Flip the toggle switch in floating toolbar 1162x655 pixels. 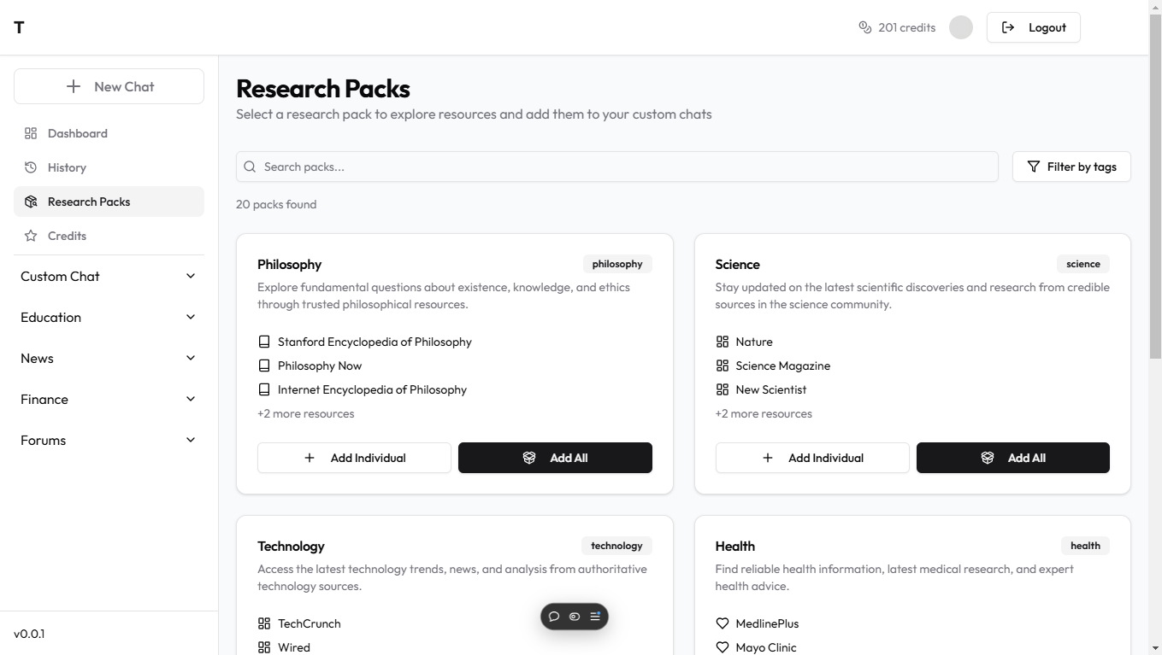575,617
